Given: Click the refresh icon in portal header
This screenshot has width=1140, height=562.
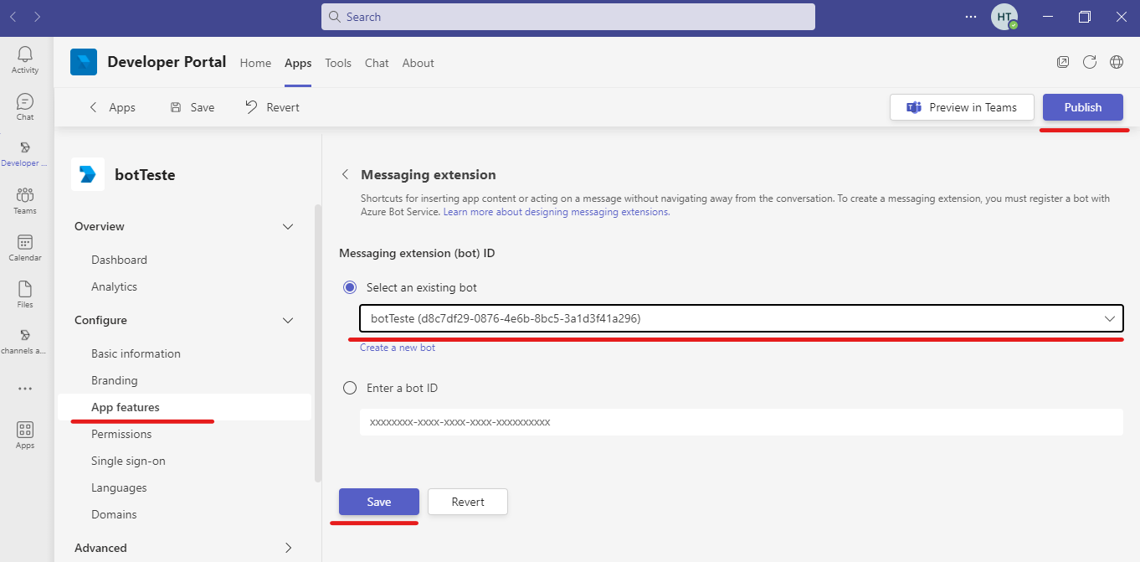Looking at the screenshot, I should pyautogui.click(x=1090, y=62).
